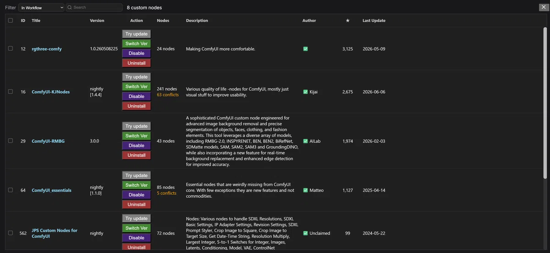Sort by the star rating column header
Screen dimensions: 550x253
pos(347,21)
